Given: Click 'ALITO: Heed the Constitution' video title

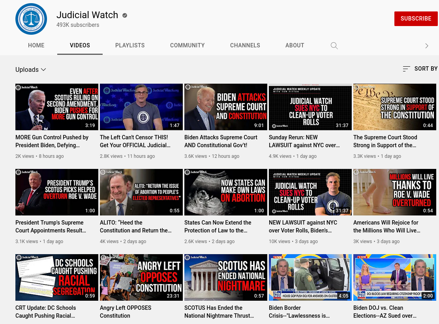Looking at the screenshot, I should 136,227.
